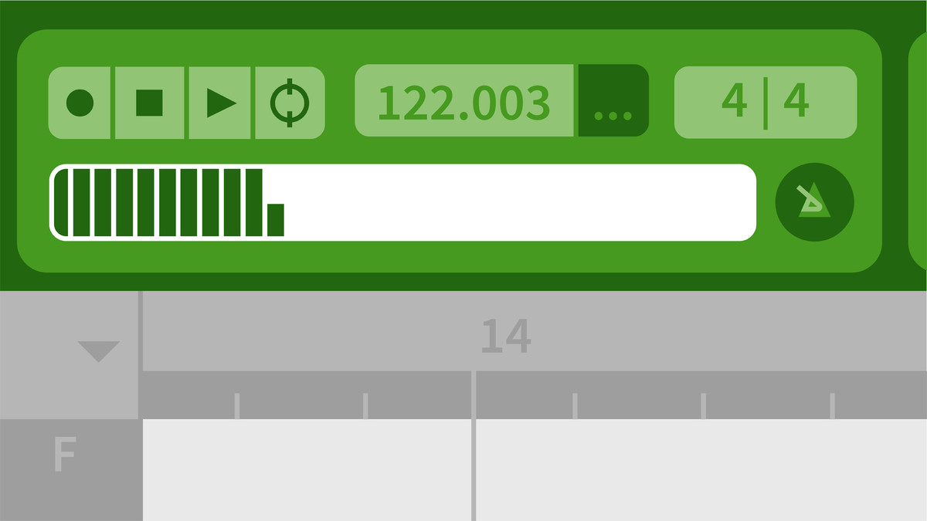Viewport: 927px width, 521px height.
Task: Click the ruler tick before bar 14
Action: [365, 406]
